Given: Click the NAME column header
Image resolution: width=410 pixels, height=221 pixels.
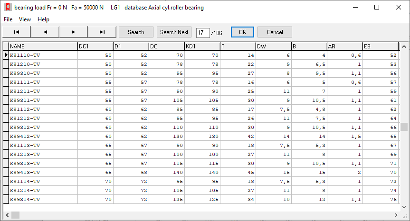Looking at the screenshot, I should [x=43, y=46].
